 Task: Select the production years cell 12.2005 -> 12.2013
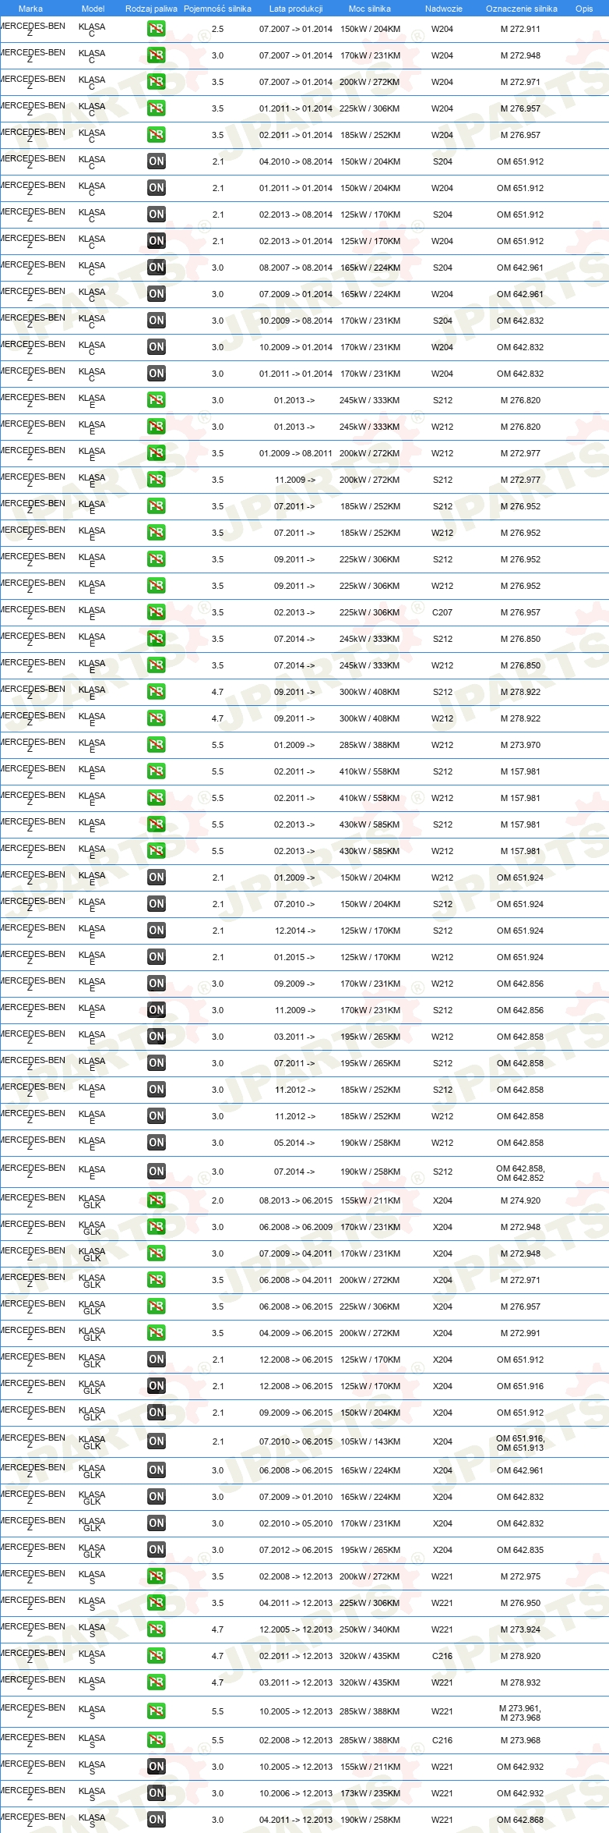(x=296, y=1629)
